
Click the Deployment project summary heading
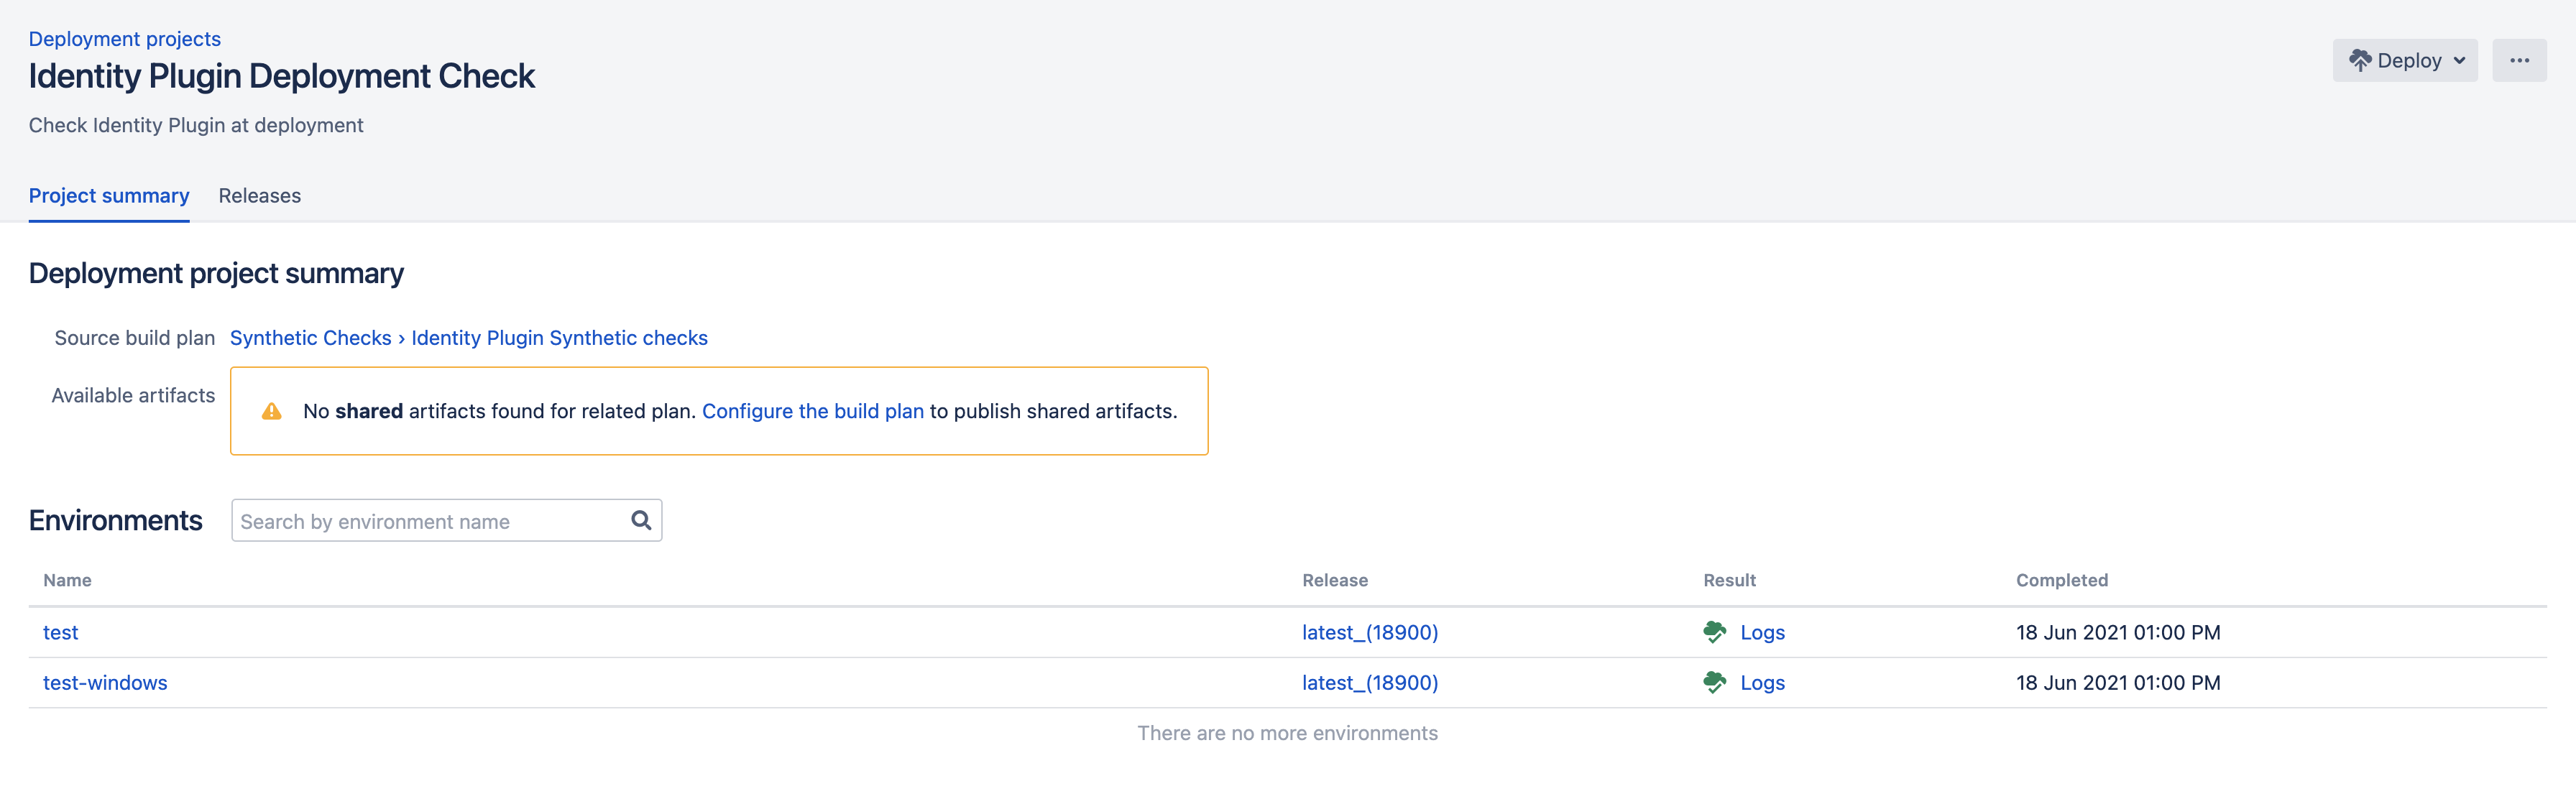coord(216,273)
